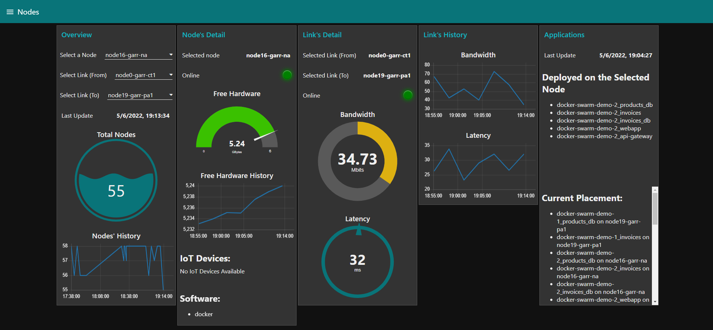Click the Link's History Bandwidth chart
This screenshot has height=330, width=713.
[479, 90]
